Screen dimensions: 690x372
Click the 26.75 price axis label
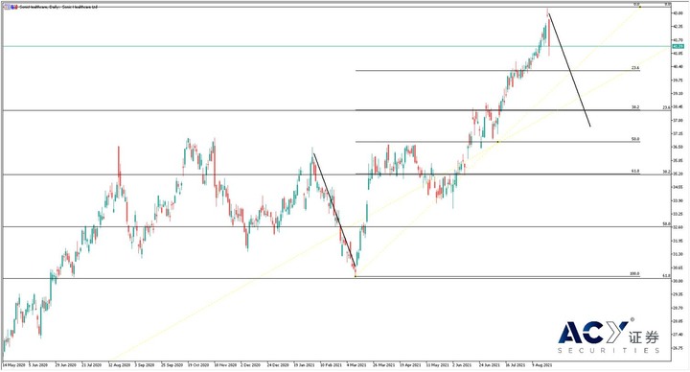[678, 348]
